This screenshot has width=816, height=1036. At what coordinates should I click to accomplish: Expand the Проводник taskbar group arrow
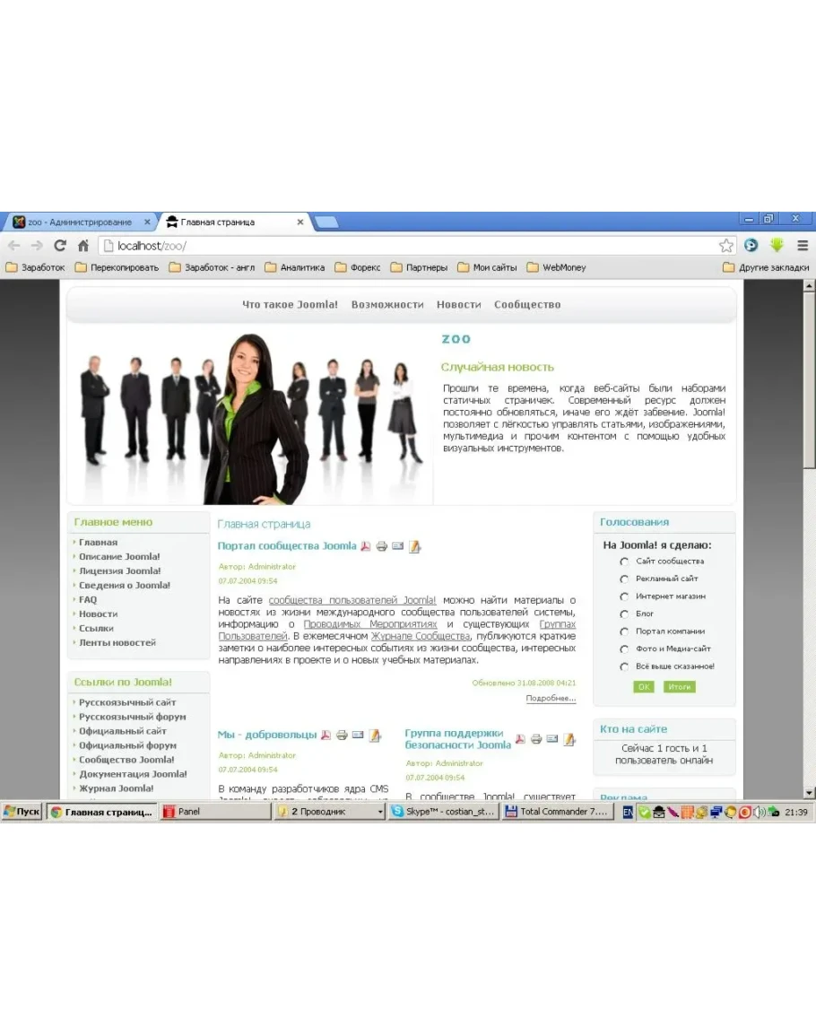(x=380, y=812)
